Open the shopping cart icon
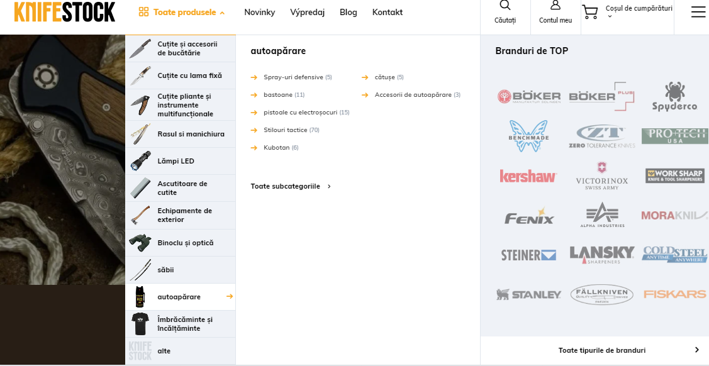 click(x=589, y=12)
